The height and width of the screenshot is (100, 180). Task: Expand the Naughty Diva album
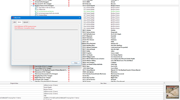(31, 76)
